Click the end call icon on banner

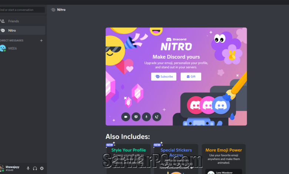click(157, 117)
